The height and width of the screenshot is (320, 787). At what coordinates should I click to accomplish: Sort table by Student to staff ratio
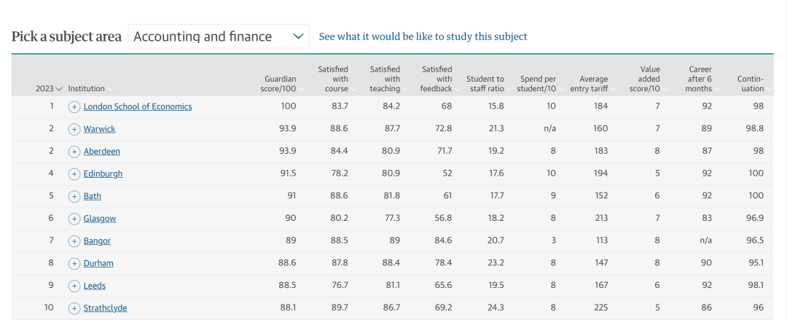[x=485, y=84]
